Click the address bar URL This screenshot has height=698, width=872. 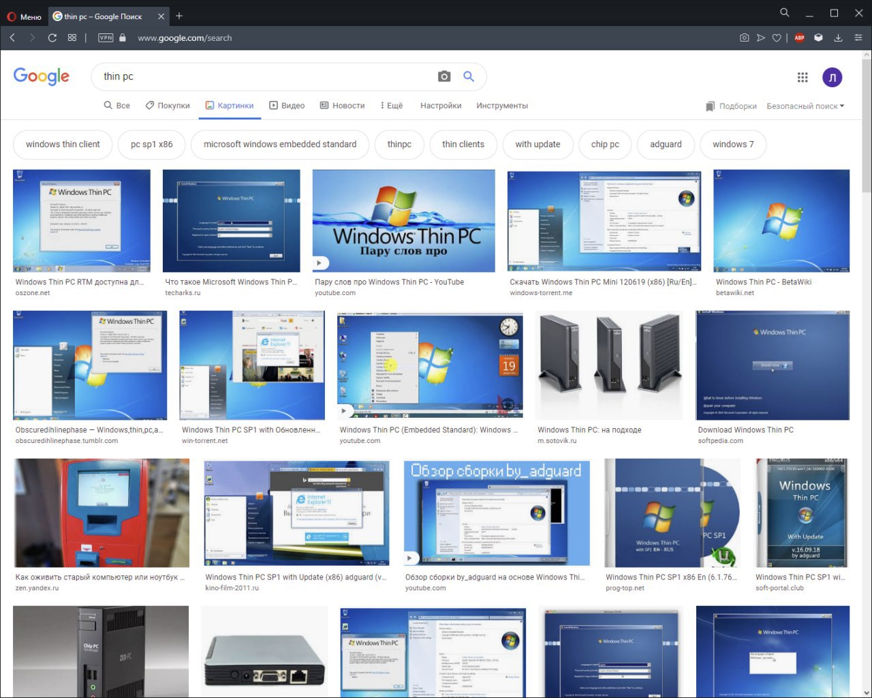click(185, 38)
